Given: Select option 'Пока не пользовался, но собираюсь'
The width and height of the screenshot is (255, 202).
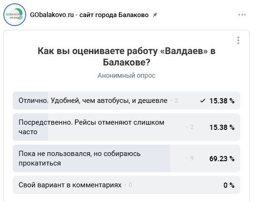Looking at the screenshot, I should click(127, 158).
